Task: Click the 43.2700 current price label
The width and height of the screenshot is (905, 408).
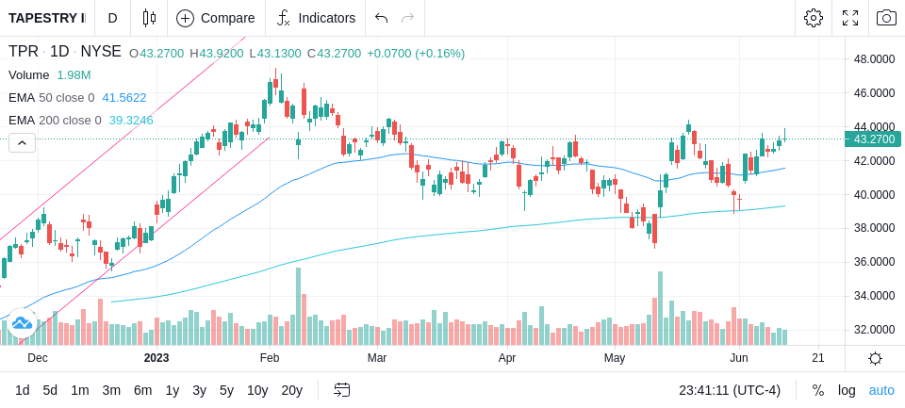Action: (872, 139)
